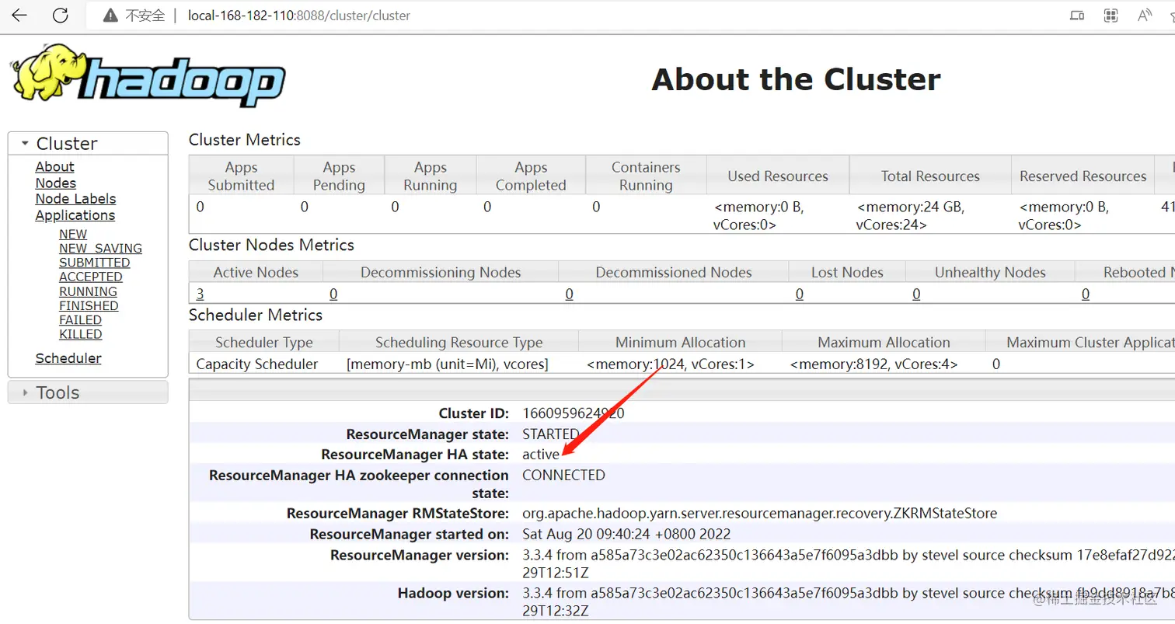Filter applications by SUBMITTED state
Viewport: 1175px width, 624px height.
[x=94, y=263]
